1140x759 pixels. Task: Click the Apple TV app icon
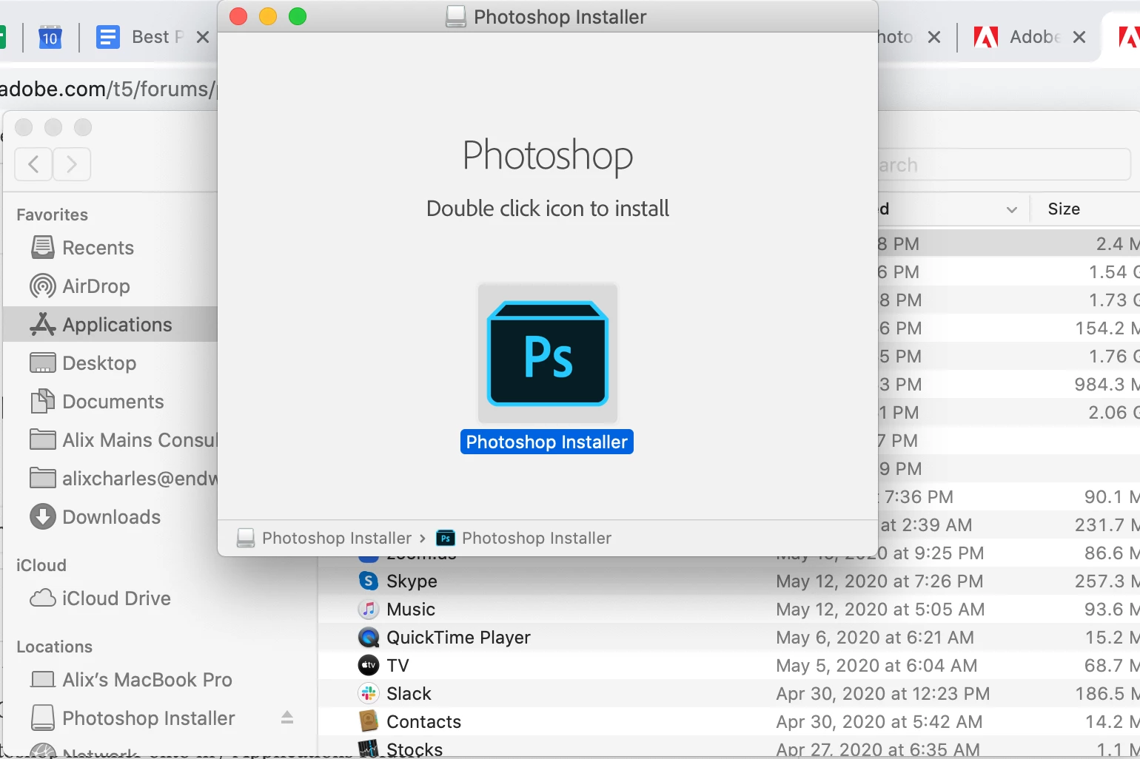pyautogui.click(x=368, y=665)
